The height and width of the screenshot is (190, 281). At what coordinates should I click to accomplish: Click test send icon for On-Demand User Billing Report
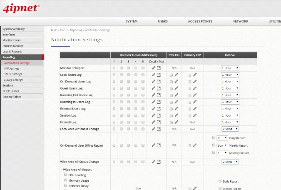159,145
